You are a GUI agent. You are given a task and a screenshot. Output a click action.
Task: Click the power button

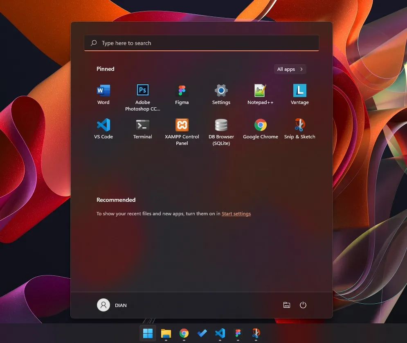(303, 305)
